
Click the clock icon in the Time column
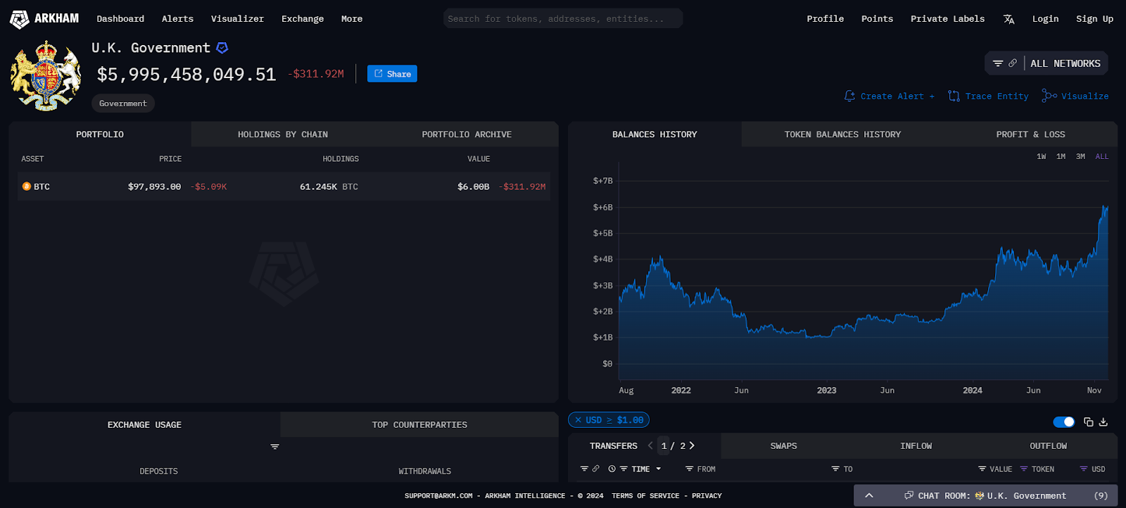coord(612,469)
